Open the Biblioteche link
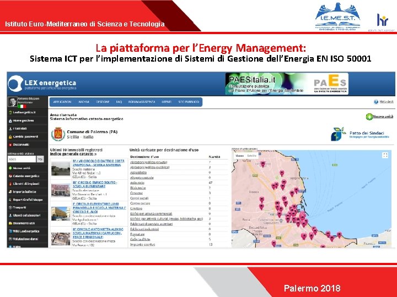 (x=138, y=188)
